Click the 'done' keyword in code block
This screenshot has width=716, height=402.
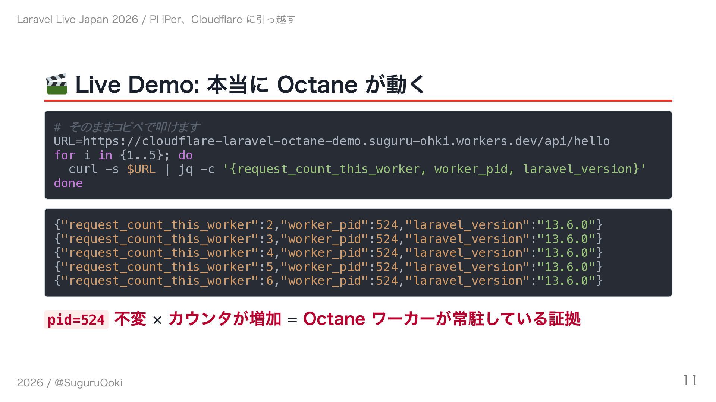tap(68, 183)
